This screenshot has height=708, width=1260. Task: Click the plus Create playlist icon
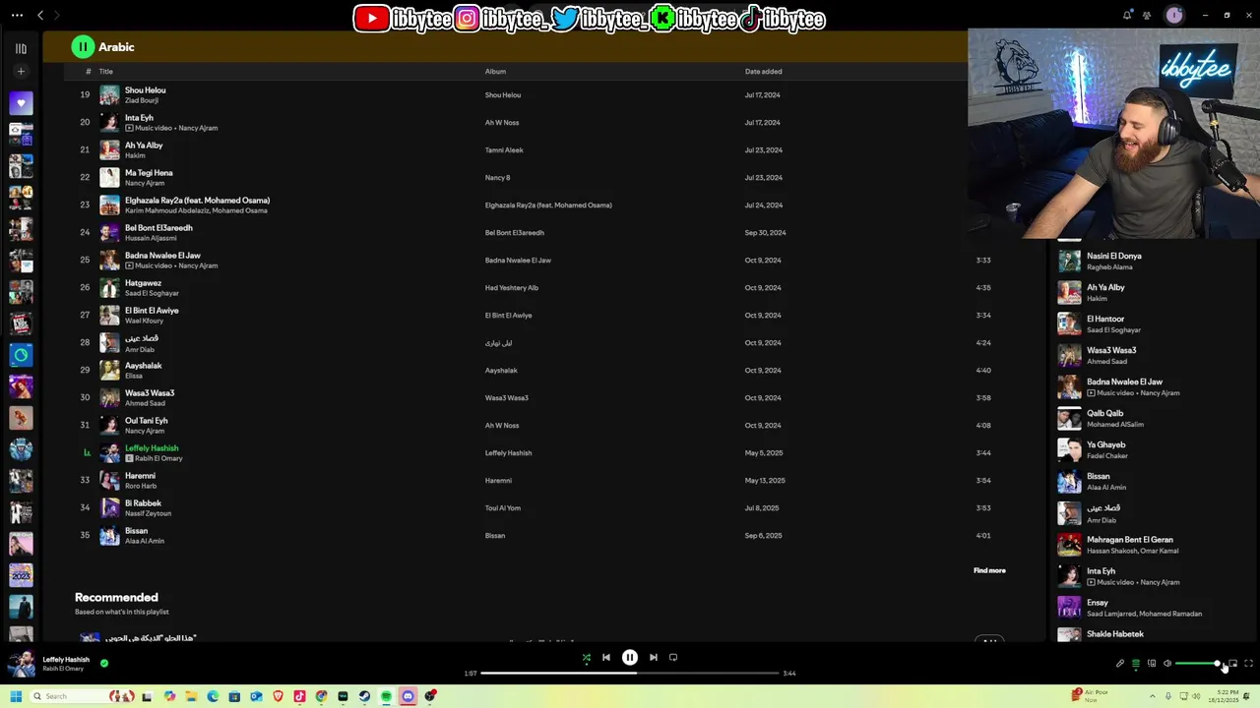coord(21,71)
